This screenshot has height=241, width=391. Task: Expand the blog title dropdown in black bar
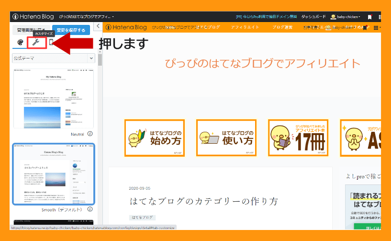(x=87, y=17)
